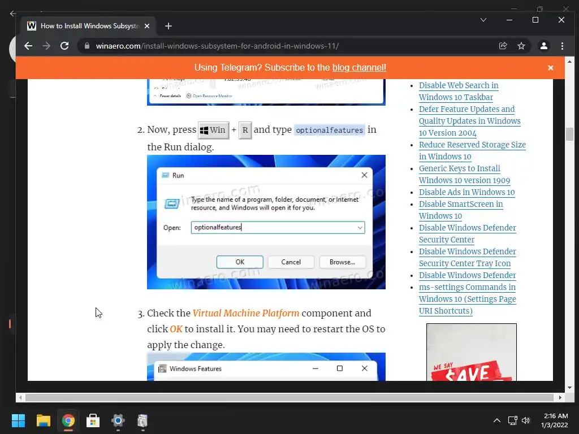Click the share page icon in the address bar
Viewport: 579px width, 434px height.
503,46
